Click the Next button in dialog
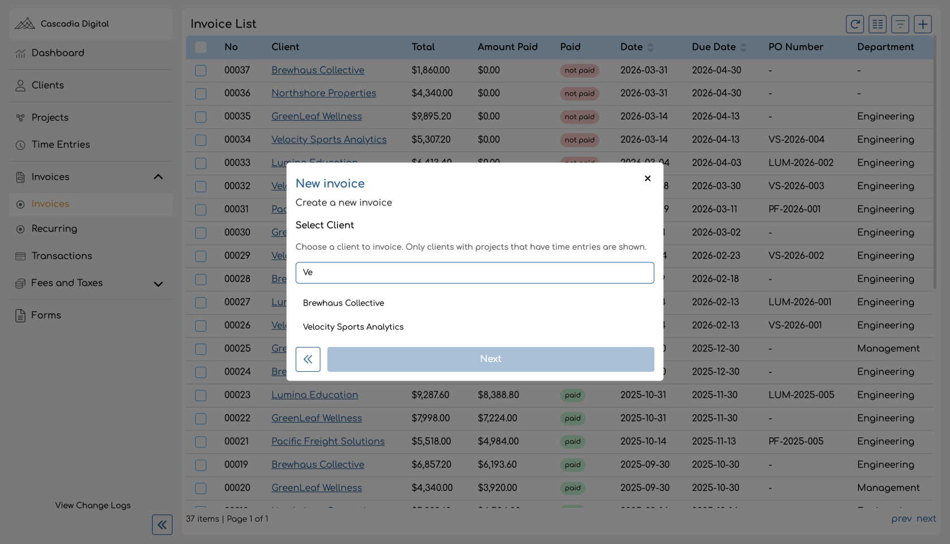Screen dimensions: 950x544 [490, 359]
